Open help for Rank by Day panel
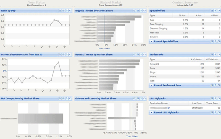The width and height of the screenshot is (221, 139). point(67,11)
